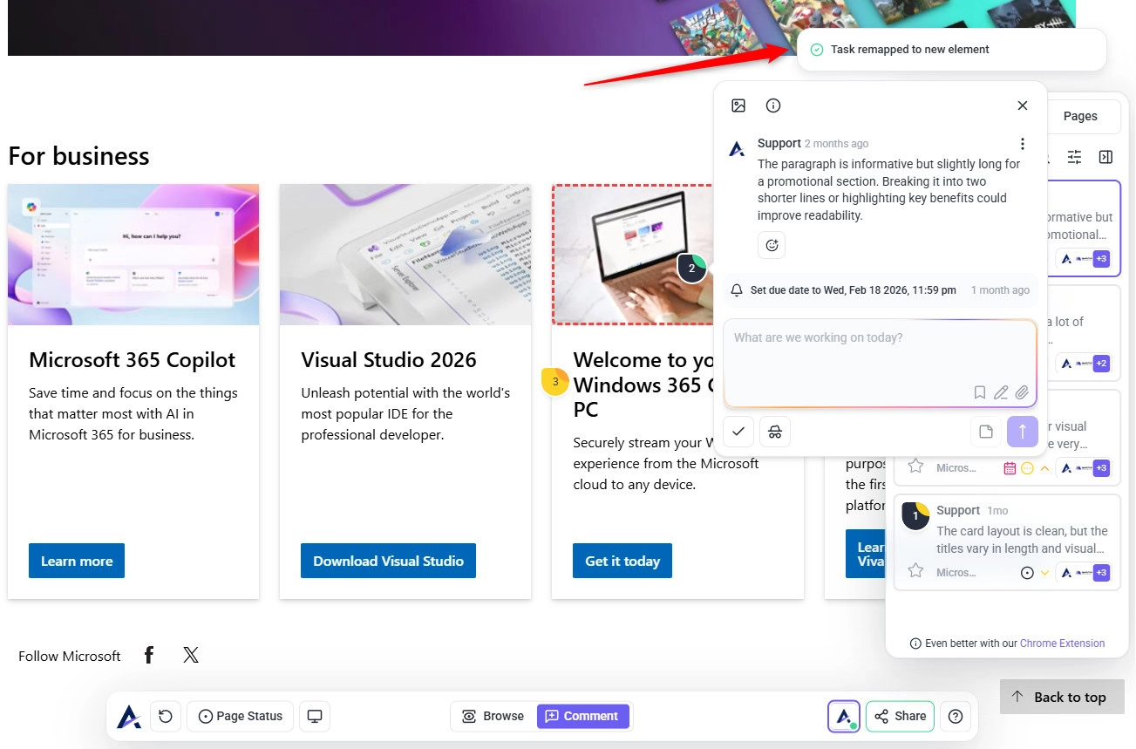This screenshot has width=1136, height=749.
Task: Select the pencil annotate icon in comment box
Action: point(1001,392)
